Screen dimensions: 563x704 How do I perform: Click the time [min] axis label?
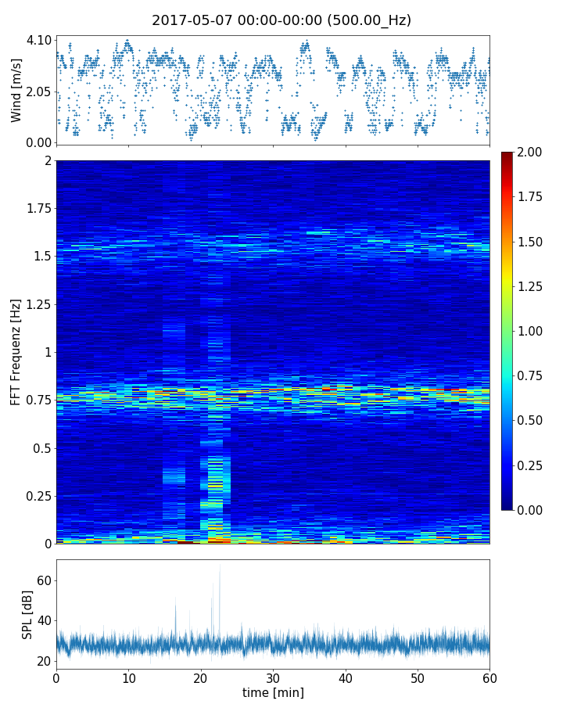pos(273,692)
